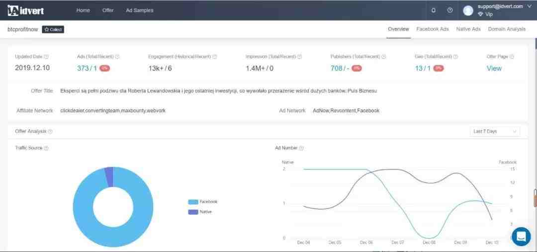Click the red badge beside 708 / -
The width and height of the screenshot is (537, 252).
tap(357, 68)
